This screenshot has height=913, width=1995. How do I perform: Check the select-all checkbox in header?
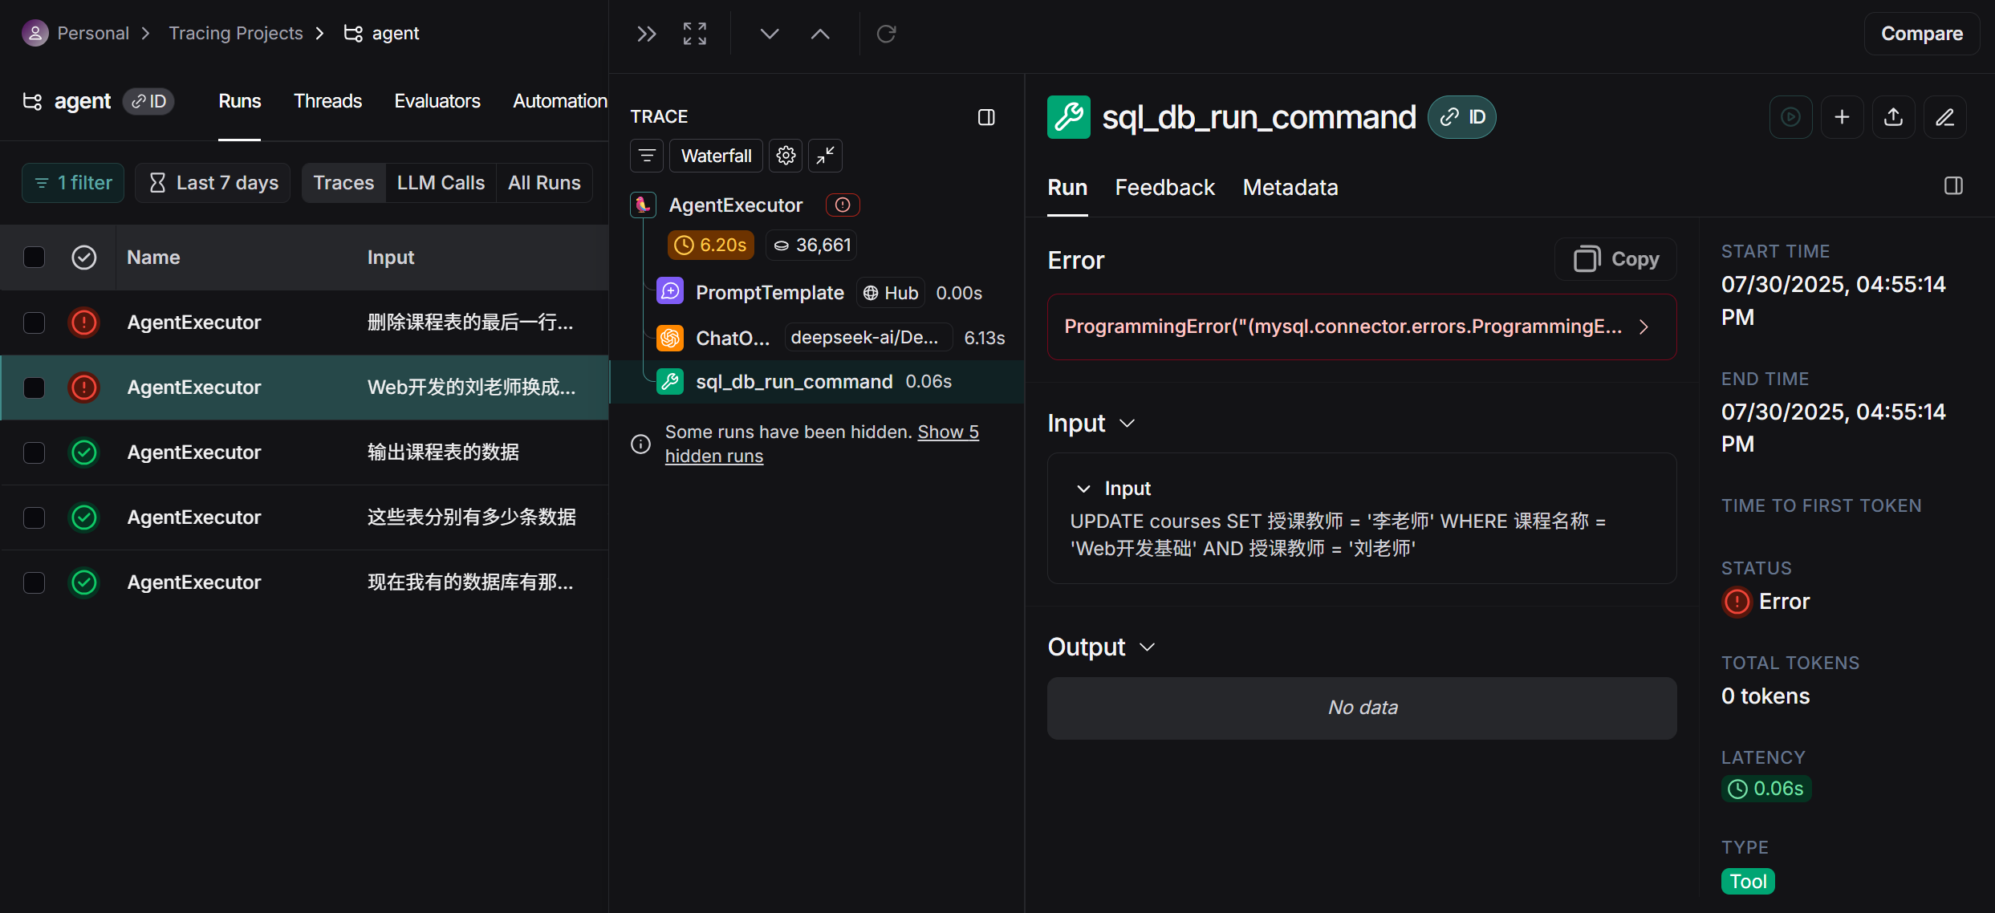pos(34,258)
